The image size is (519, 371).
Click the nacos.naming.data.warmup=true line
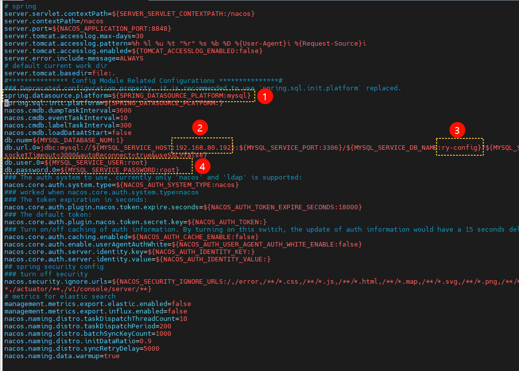coord(62,356)
